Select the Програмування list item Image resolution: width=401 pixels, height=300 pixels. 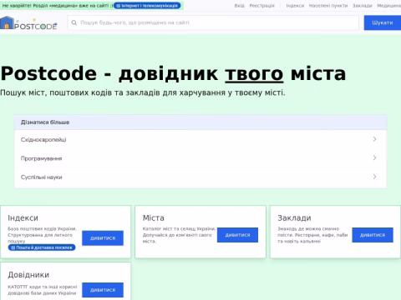click(200, 158)
